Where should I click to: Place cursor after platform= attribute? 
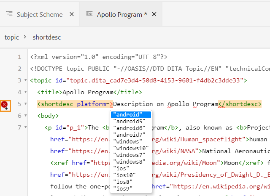point(110,104)
